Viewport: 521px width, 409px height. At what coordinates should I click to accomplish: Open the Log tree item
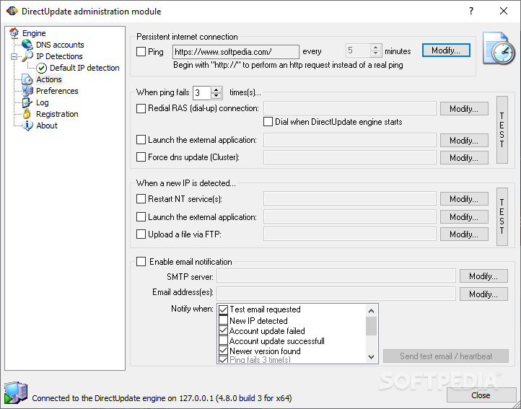(x=42, y=102)
